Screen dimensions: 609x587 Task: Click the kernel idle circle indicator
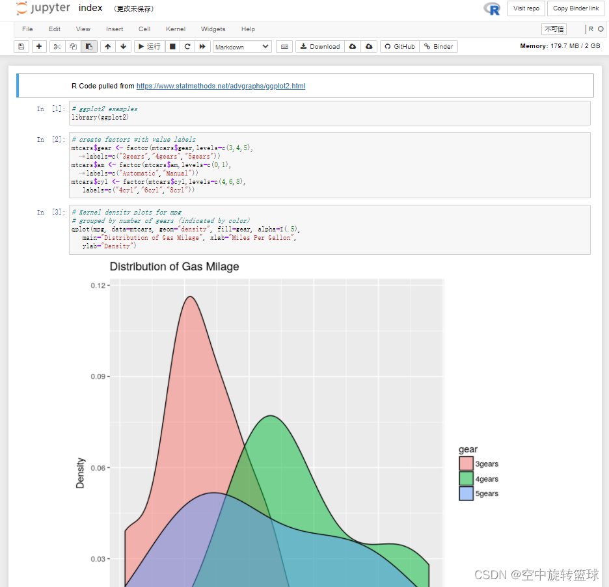point(601,29)
